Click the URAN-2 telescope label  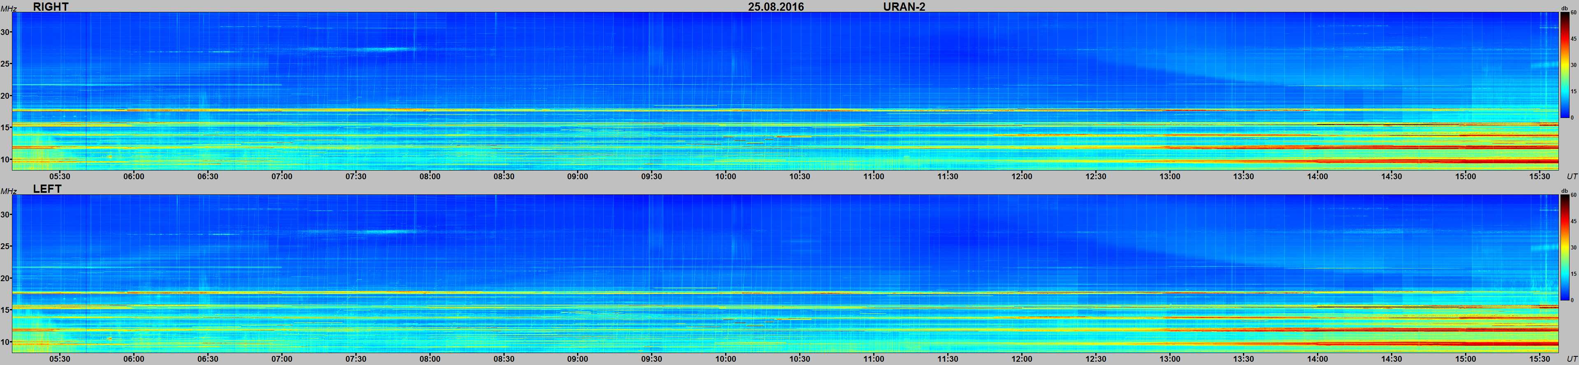coord(904,7)
